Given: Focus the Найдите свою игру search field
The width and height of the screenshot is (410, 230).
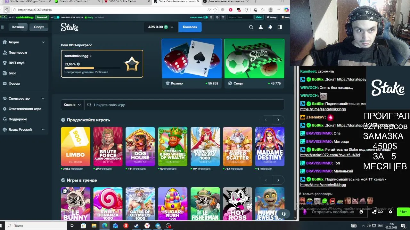Looking at the screenshot, I should [184, 105].
